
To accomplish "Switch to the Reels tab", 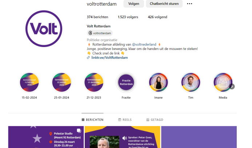I will pyautogui.click(x=125, y=120).
